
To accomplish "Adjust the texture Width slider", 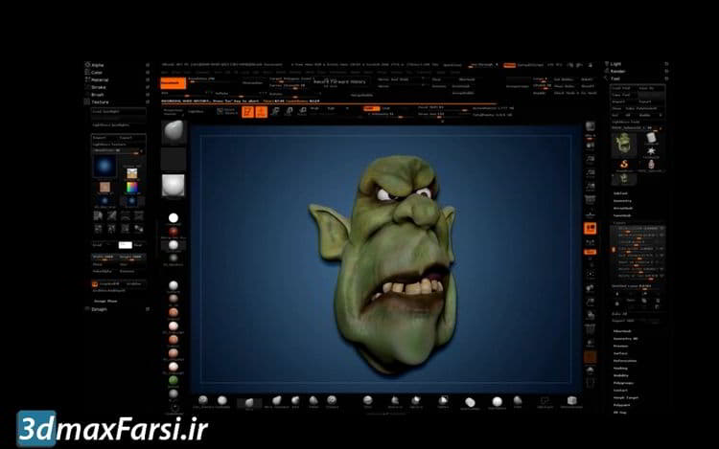I will point(105,258).
